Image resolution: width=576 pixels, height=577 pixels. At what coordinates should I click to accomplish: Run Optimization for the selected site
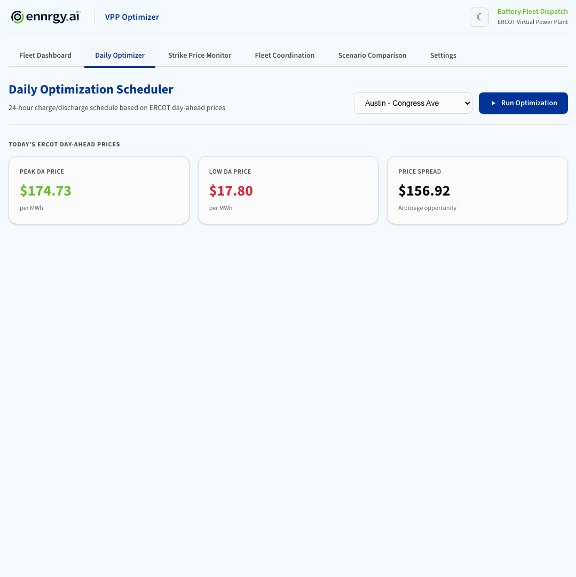523,103
